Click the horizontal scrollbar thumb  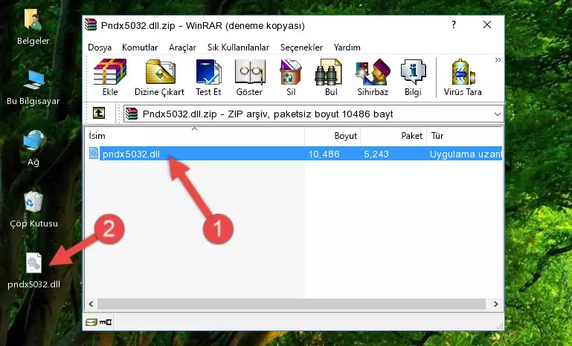292,304
